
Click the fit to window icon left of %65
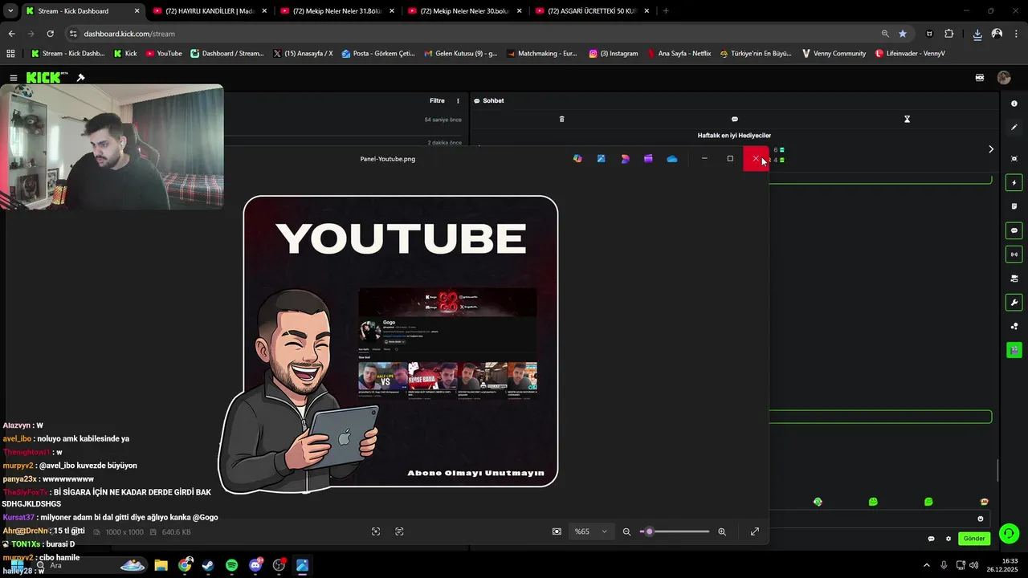click(557, 531)
